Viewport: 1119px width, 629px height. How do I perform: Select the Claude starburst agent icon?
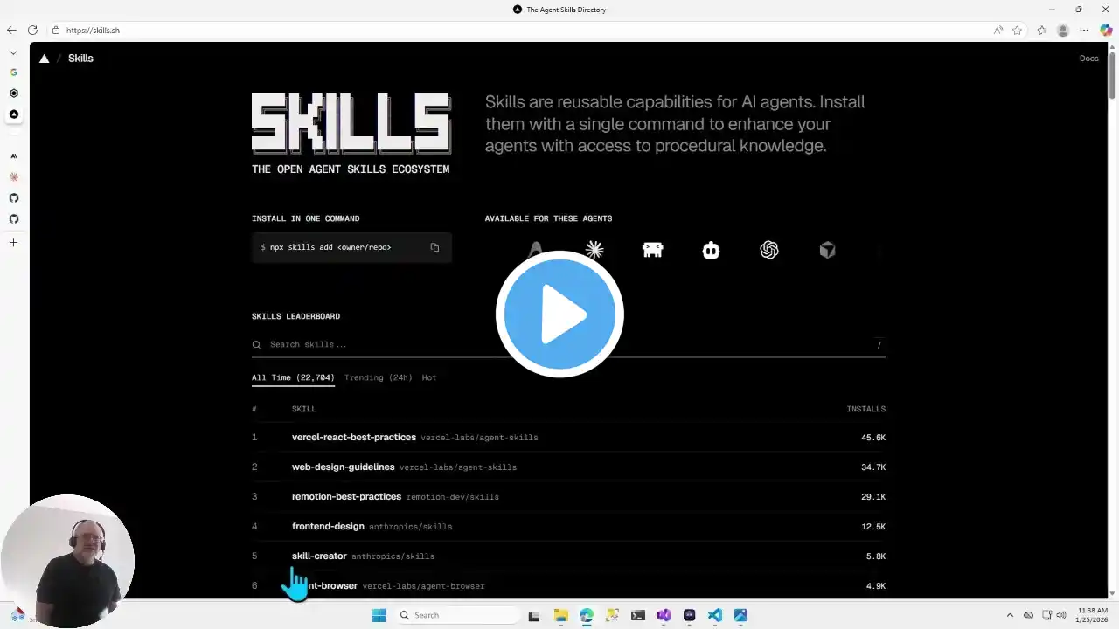click(594, 250)
